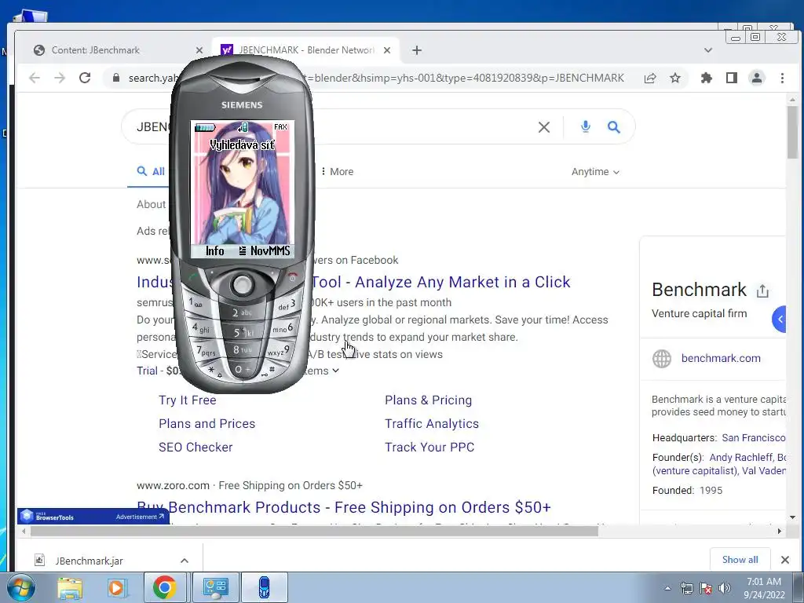The width and height of the screenshot is (804, 603).
Task: Open Andy Rachleff founder link
Action: click(x=741, y=458)
